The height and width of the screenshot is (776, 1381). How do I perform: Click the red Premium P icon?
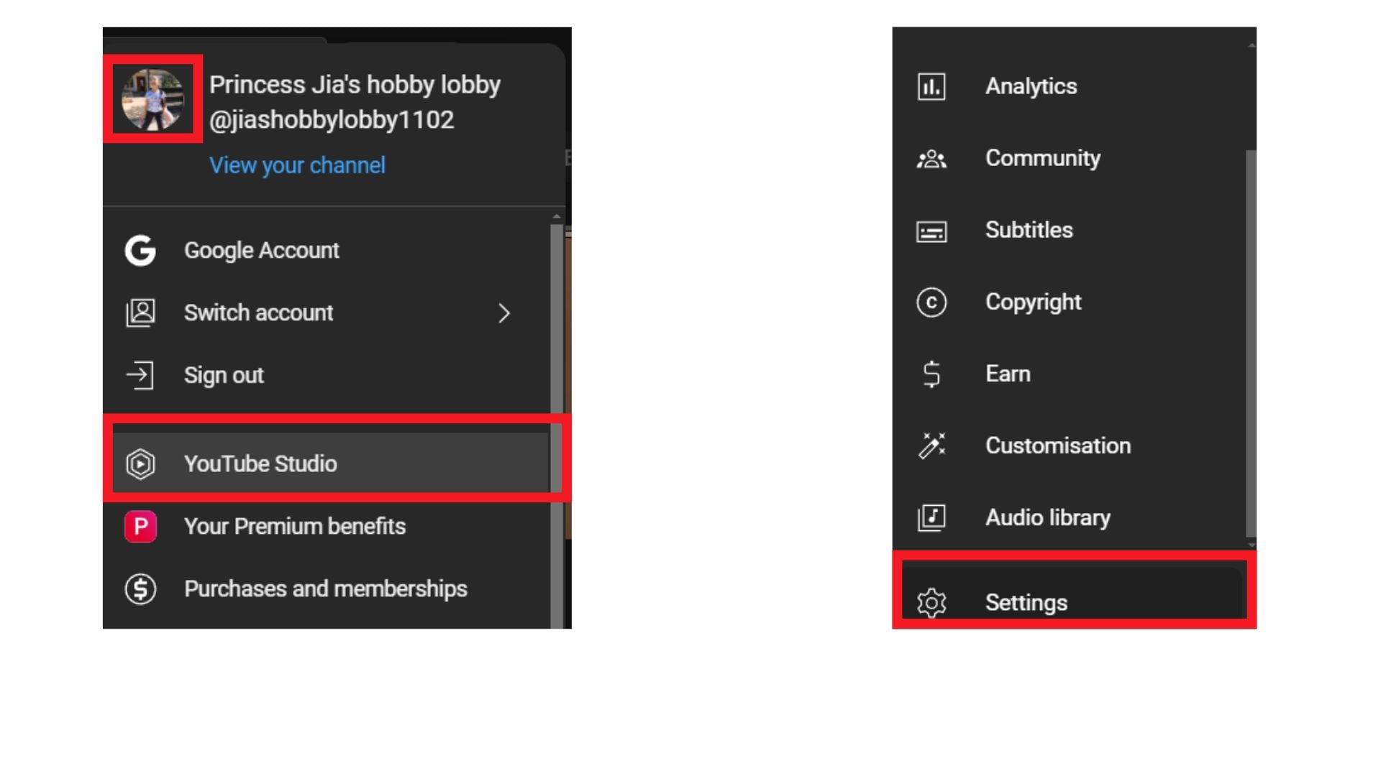140,527
